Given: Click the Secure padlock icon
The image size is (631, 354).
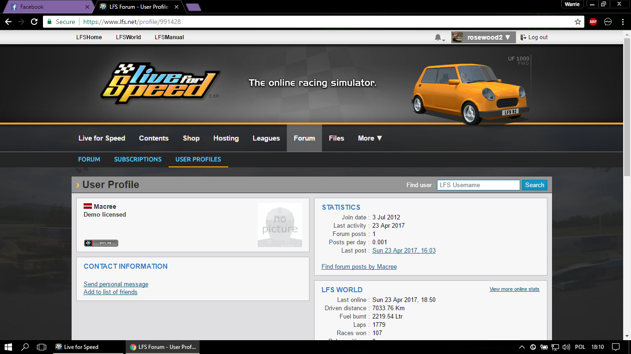Looking at the screenshot, I should coord(49,22).
